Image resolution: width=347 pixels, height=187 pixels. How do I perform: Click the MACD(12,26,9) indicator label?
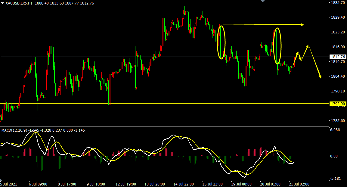15,130
